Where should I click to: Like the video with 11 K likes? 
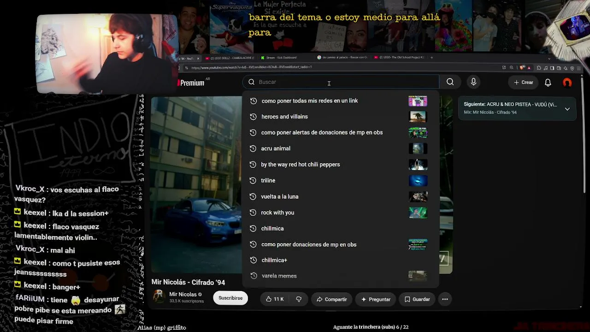click(274, 299)
